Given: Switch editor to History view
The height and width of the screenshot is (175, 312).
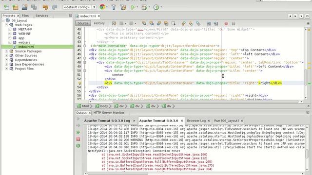Looking at the screenshot, I should tap(99, 23).
